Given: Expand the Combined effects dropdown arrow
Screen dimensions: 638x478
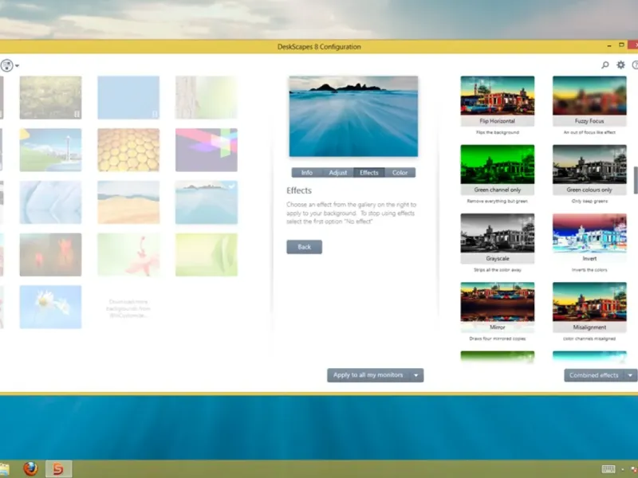Looking at the screenshot, I should (630, 375).
